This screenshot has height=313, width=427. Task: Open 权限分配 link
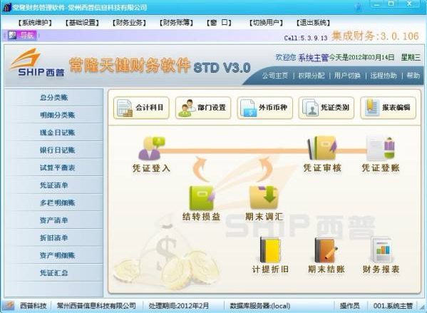click(312, 76)
